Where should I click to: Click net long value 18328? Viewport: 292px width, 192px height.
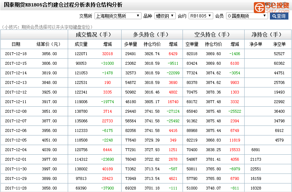tap(256, 188)
